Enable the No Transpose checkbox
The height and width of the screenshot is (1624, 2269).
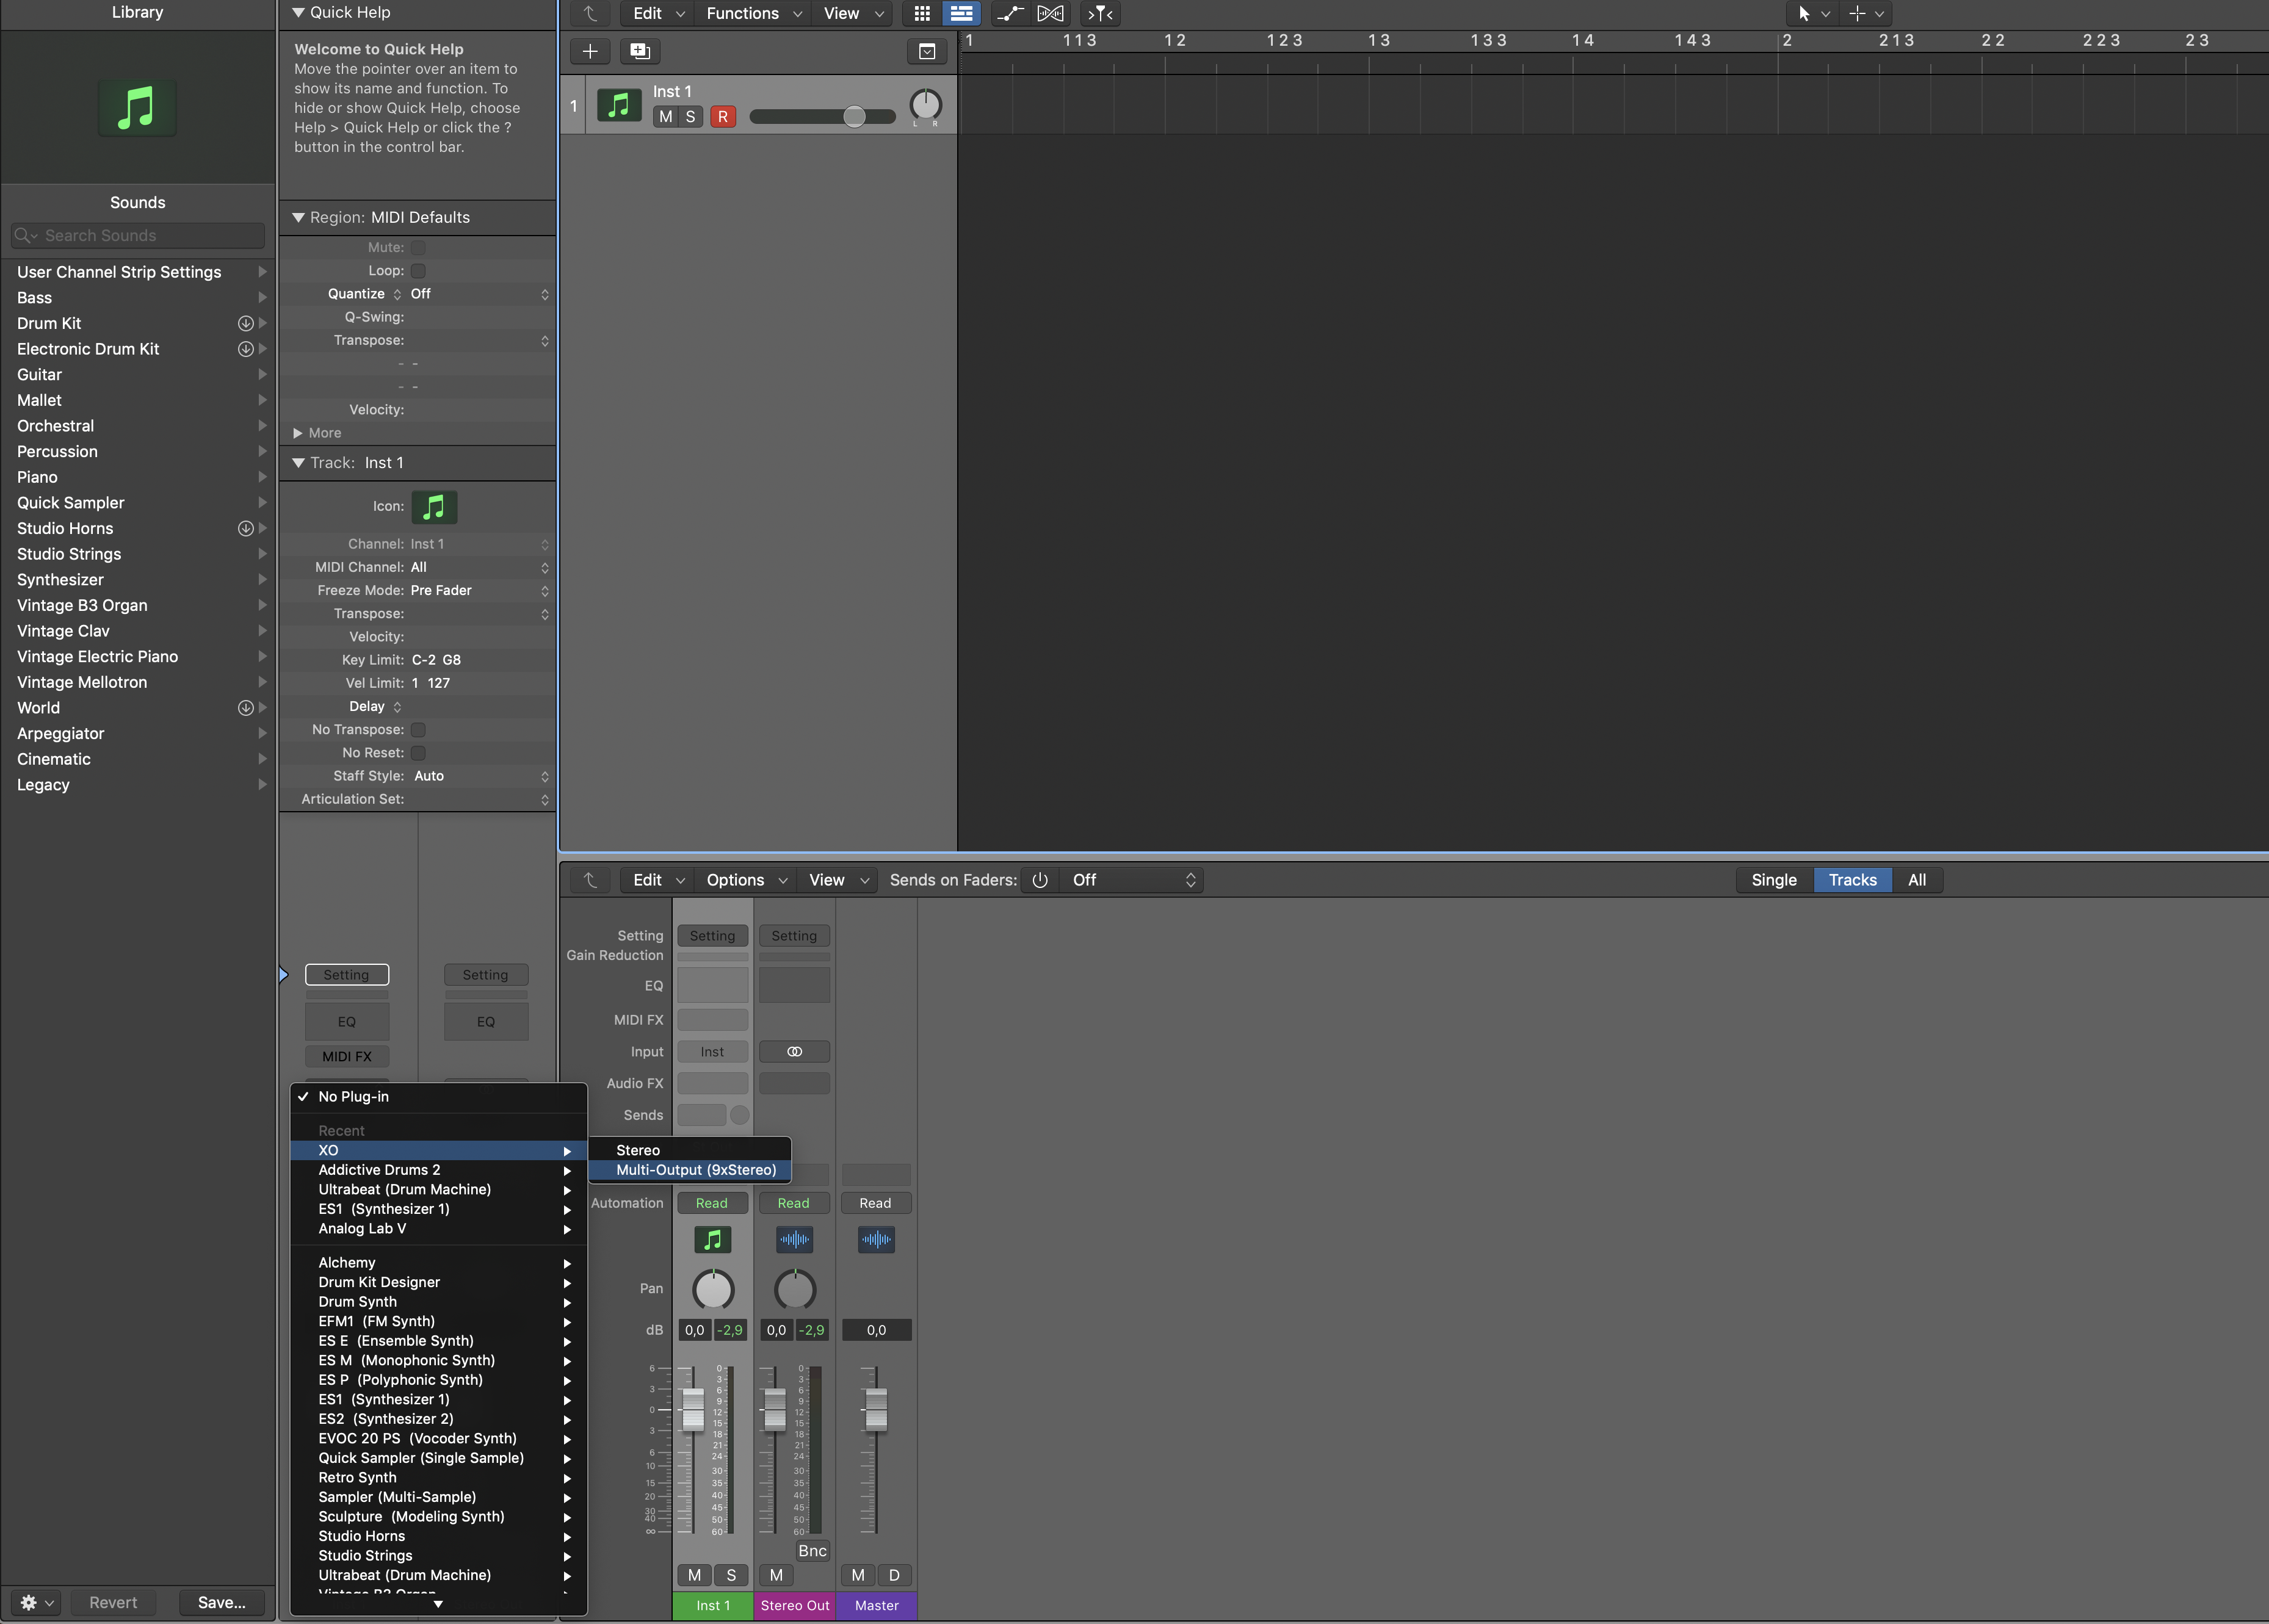[x=418, y=730]
